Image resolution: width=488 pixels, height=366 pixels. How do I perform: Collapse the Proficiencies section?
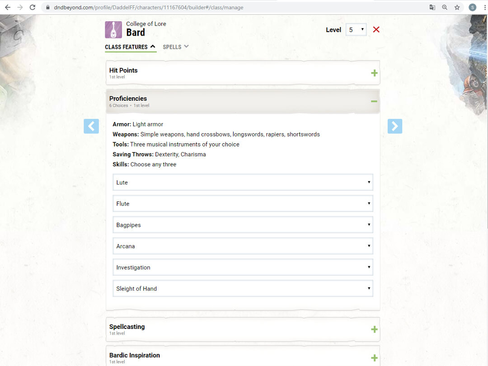374,101
